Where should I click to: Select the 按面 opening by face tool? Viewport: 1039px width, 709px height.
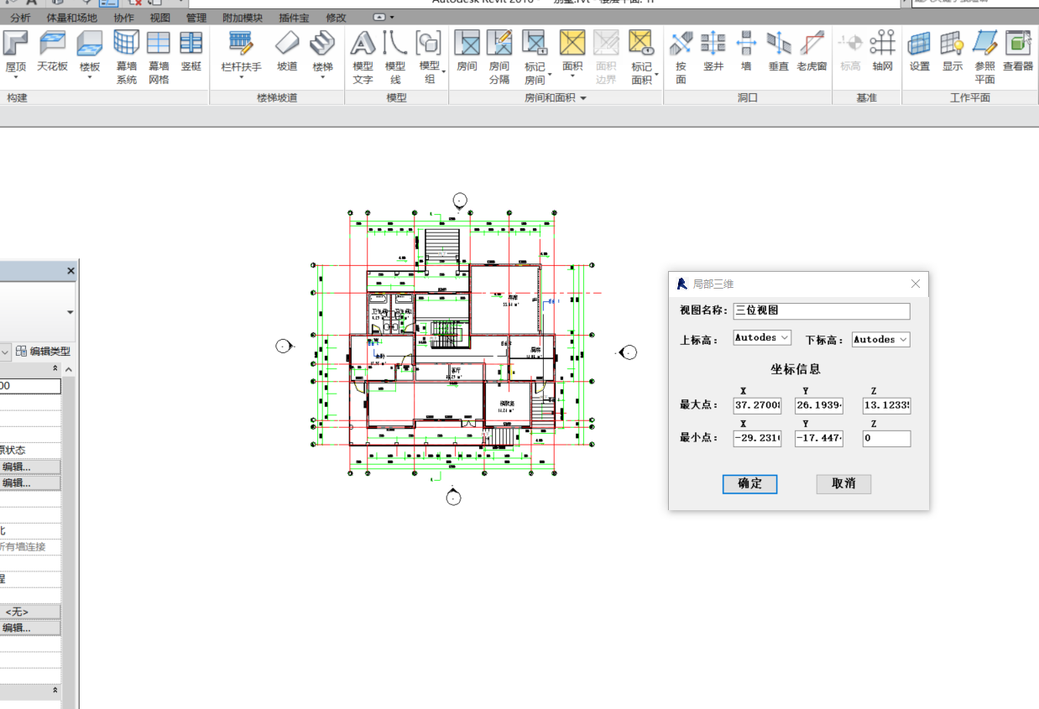(x=681, y=57)
